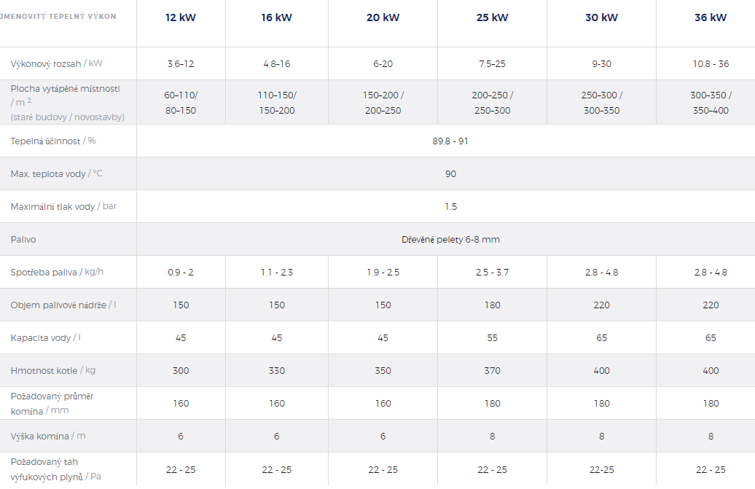The image size is (755, 489).
Task: Select the 25 kW column header
Action: pos(492,17)
